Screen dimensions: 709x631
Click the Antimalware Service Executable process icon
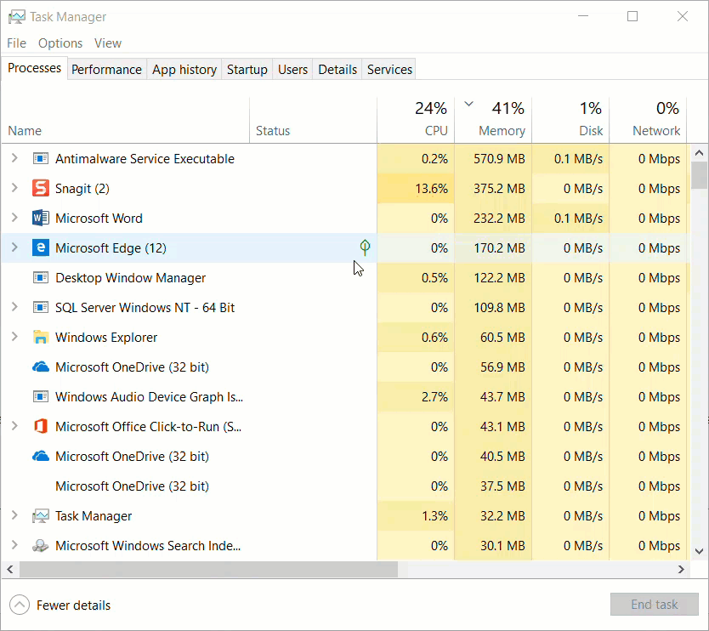[41, 159]
